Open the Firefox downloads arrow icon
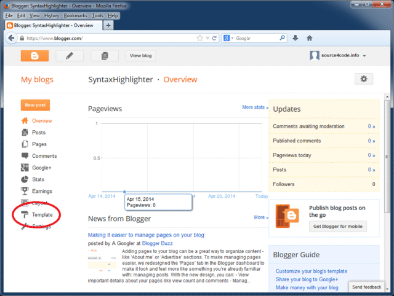Image resolution: width=394 pixels, height=296 pixels. 295,38
